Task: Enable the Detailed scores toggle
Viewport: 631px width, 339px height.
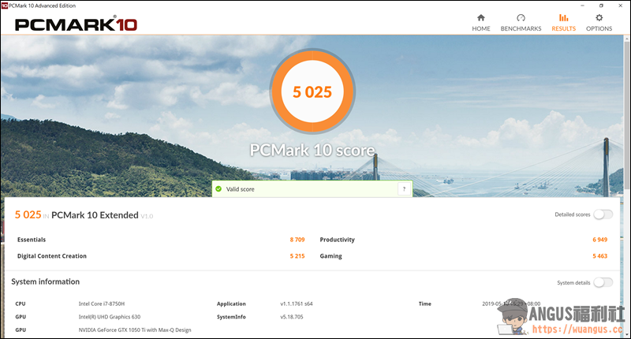Action: pyautogui.click(x=603, y=214)
